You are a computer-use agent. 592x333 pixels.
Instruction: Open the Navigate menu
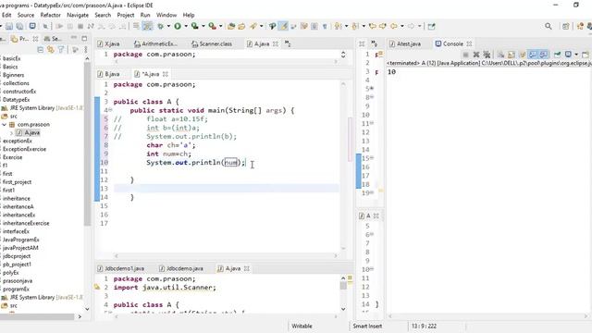78,15
